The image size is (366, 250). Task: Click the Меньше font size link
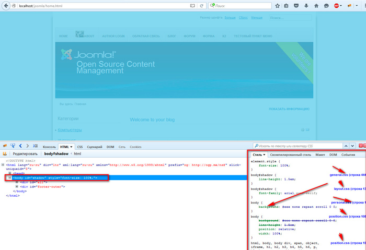tap(257, 18)
